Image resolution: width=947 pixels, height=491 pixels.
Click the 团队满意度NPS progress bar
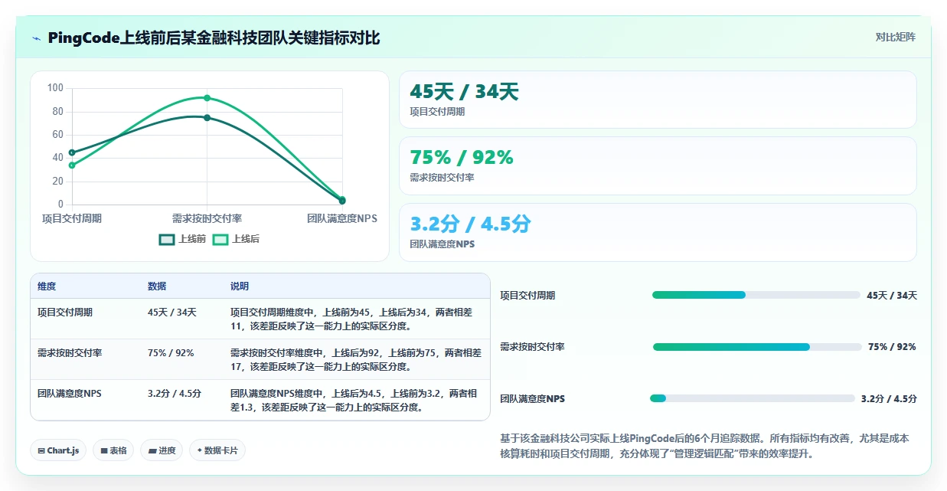753,398
